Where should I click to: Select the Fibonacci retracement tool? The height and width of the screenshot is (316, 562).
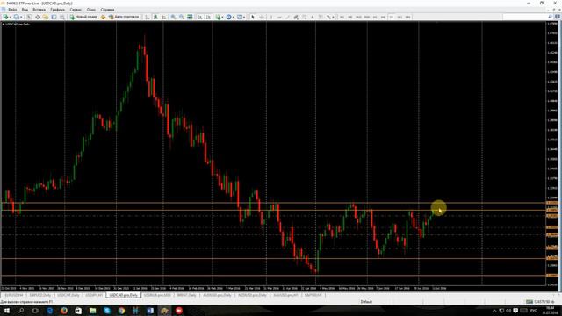pos(304,17)
